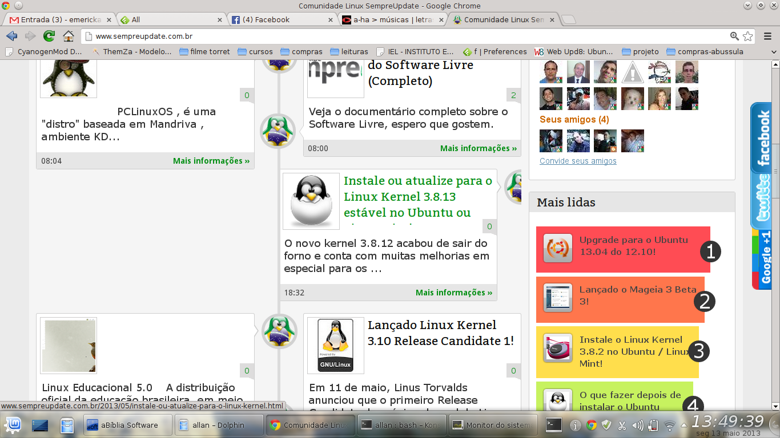Screen dimensions: 780x438
Task: Open the Upgrade para o Ubuntu 13.04 article
Action: pyautogui.click(x=634, y=246)
